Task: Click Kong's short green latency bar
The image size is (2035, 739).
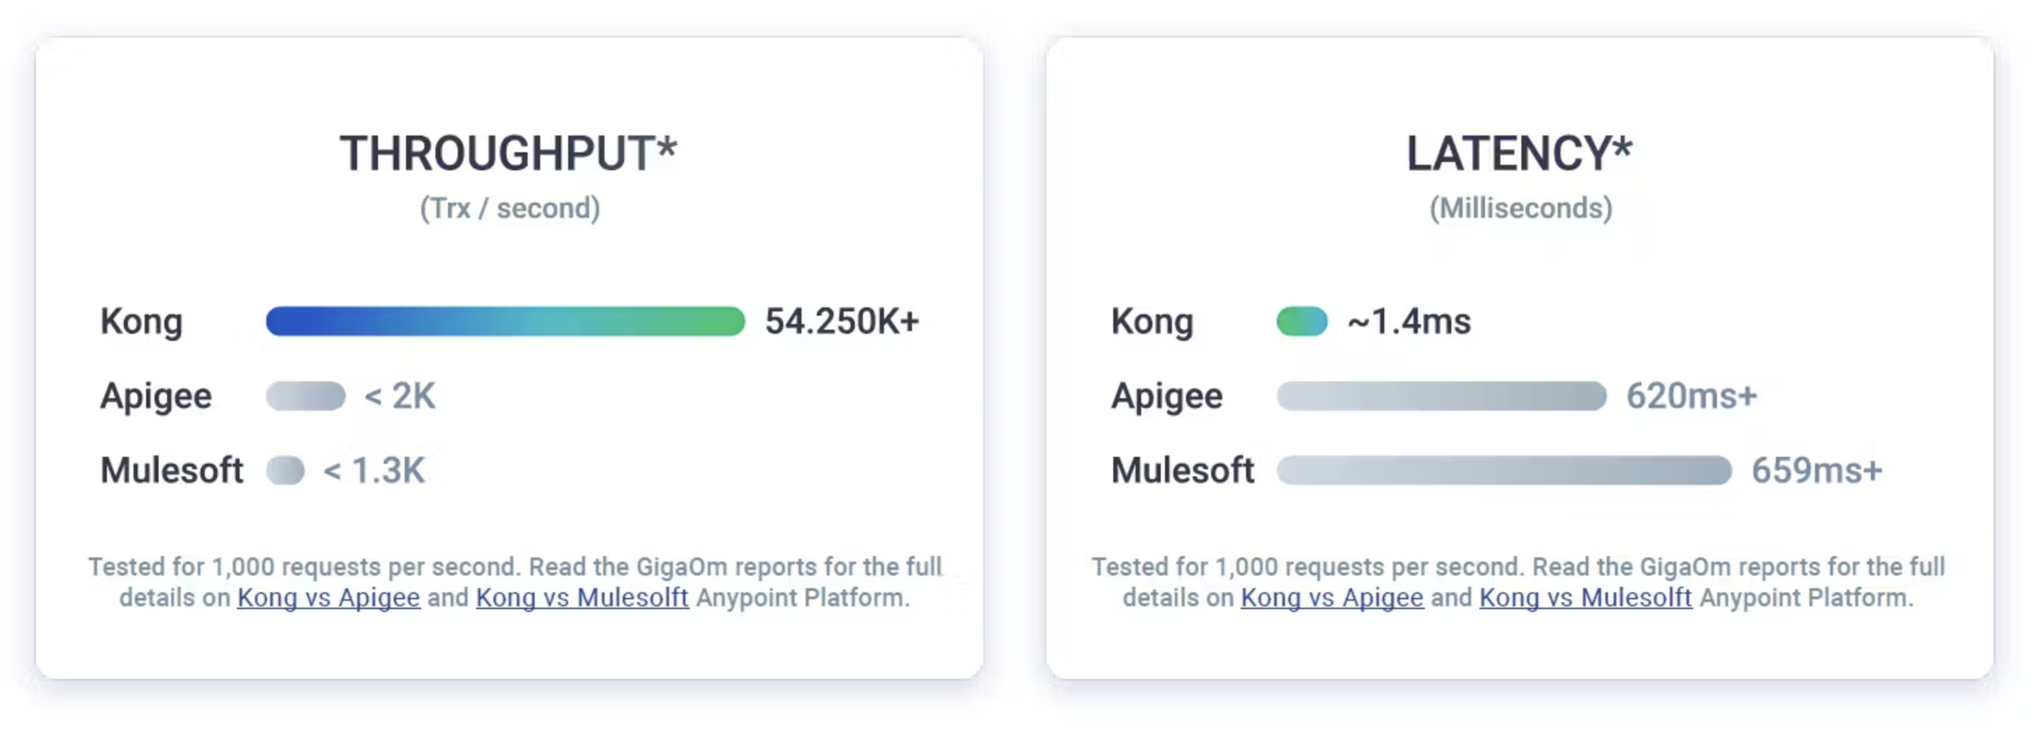Action: (x=1301, y=321)
